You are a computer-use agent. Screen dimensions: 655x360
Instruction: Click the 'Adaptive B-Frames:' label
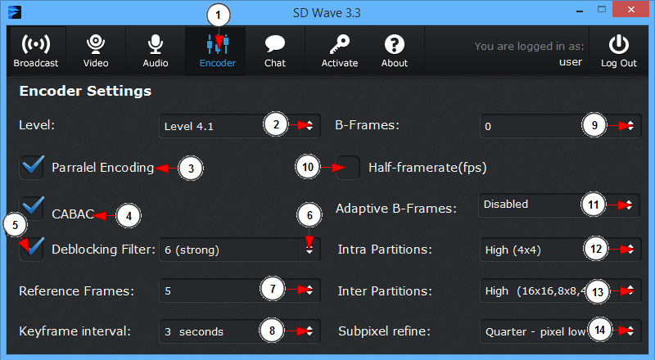pos(396,209)
